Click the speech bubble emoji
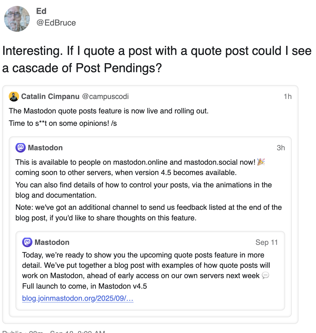 point(265,276)
